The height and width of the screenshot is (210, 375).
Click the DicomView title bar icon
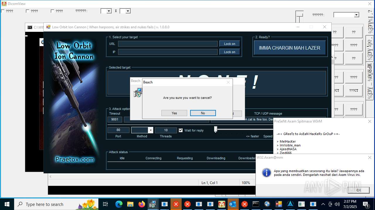[x=4, y=4]
